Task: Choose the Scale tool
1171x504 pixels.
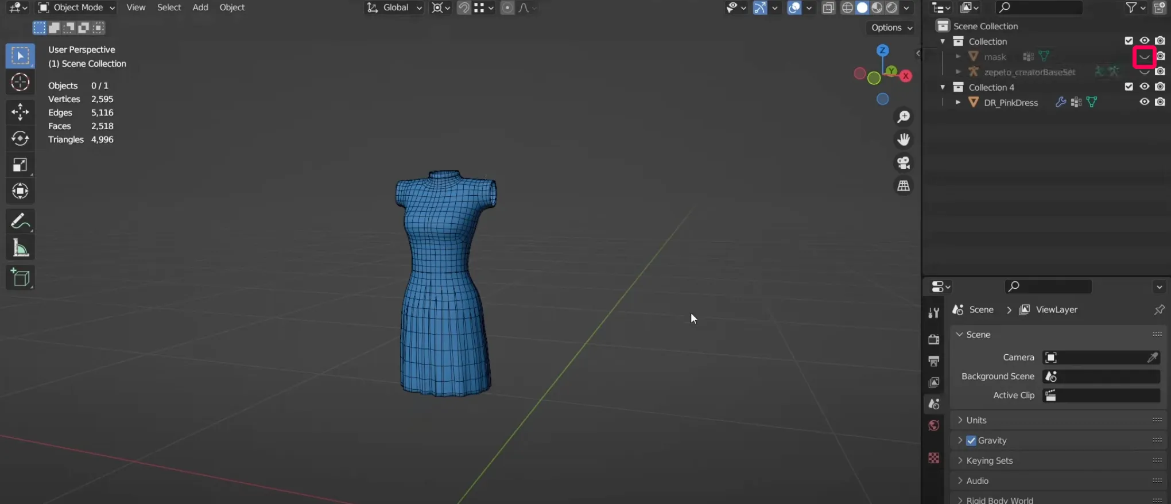Action: [x=20, y=165]
